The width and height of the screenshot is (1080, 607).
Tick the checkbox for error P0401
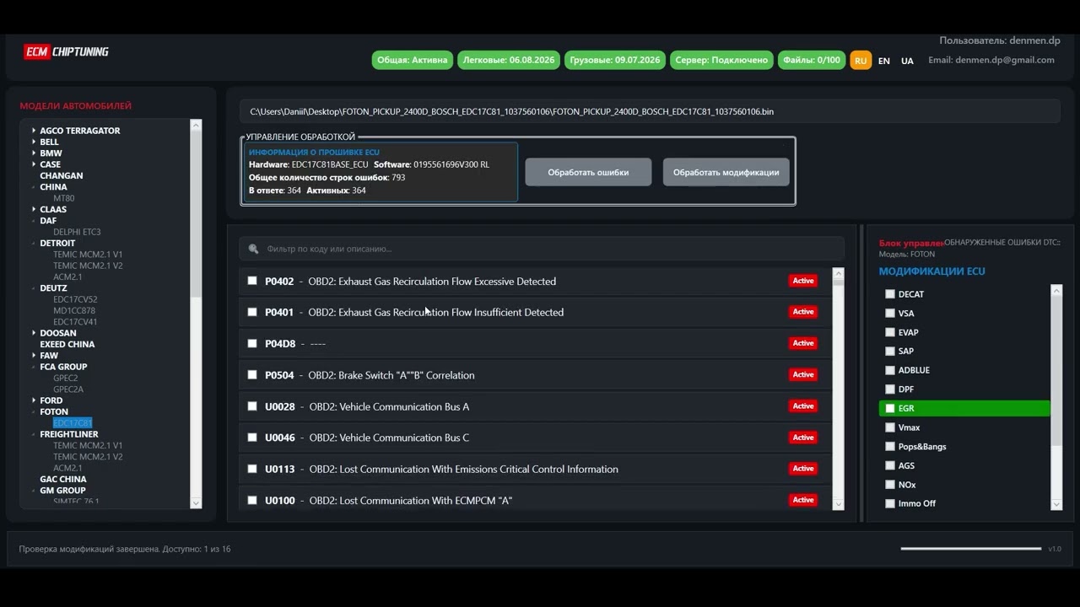tap(252, 312)
